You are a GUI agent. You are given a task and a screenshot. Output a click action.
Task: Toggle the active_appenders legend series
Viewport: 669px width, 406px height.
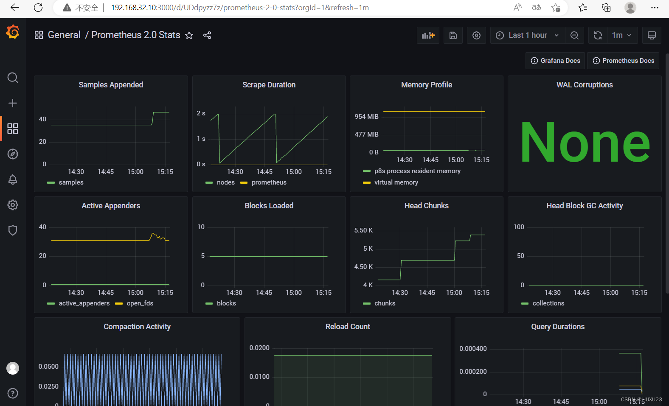84,303
